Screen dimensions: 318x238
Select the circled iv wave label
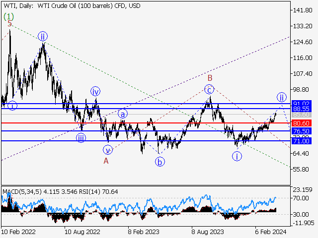point(95,91)
